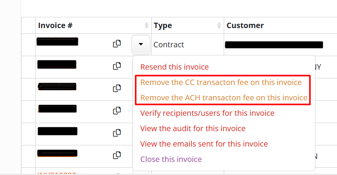Choose Close this invoice
The image size is (337, 175).
coord(171,159)
